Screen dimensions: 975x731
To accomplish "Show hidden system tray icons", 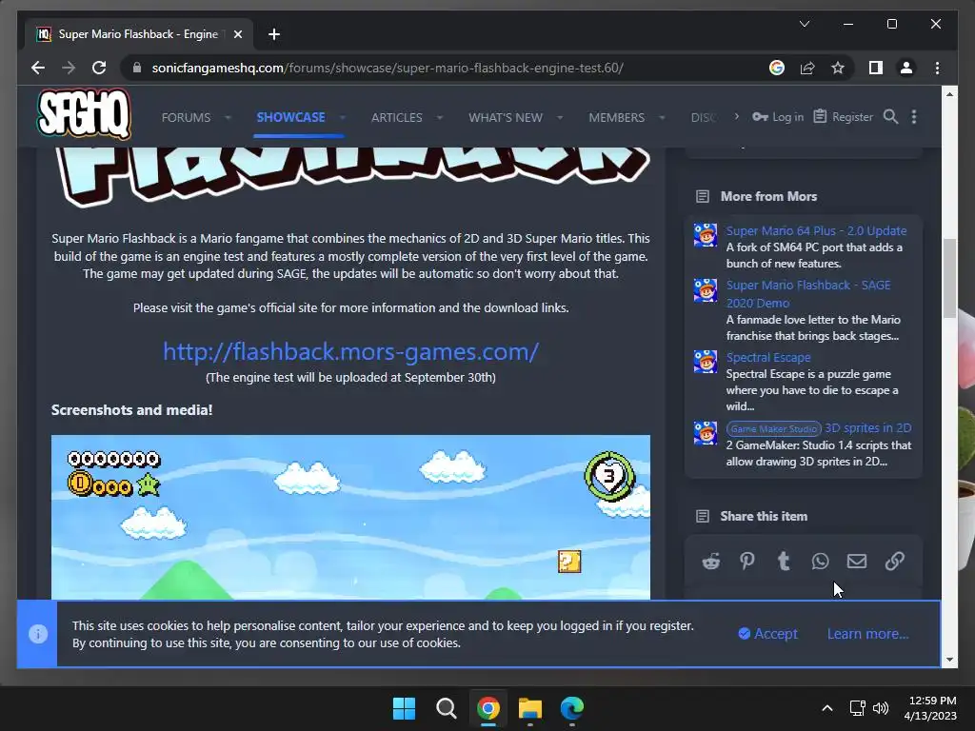I will (827, 708).
